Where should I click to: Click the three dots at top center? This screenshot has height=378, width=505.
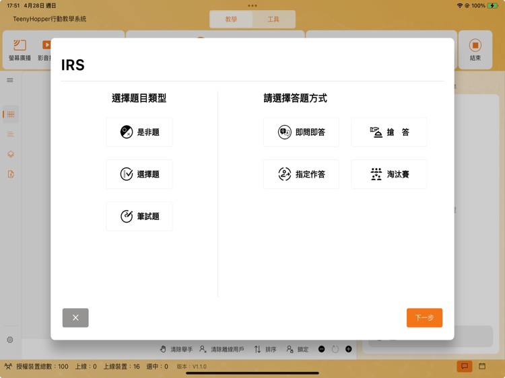252,5
